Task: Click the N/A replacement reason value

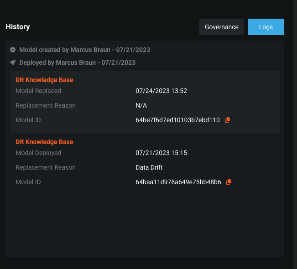Action: tap(141, 105)
